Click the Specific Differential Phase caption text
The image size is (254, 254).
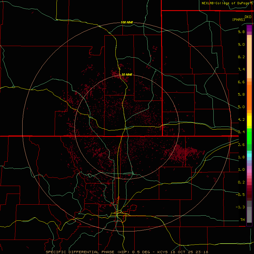(127, 252)
